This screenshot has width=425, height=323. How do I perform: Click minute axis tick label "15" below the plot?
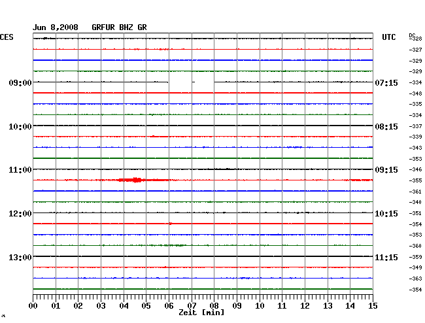(373, 306)
